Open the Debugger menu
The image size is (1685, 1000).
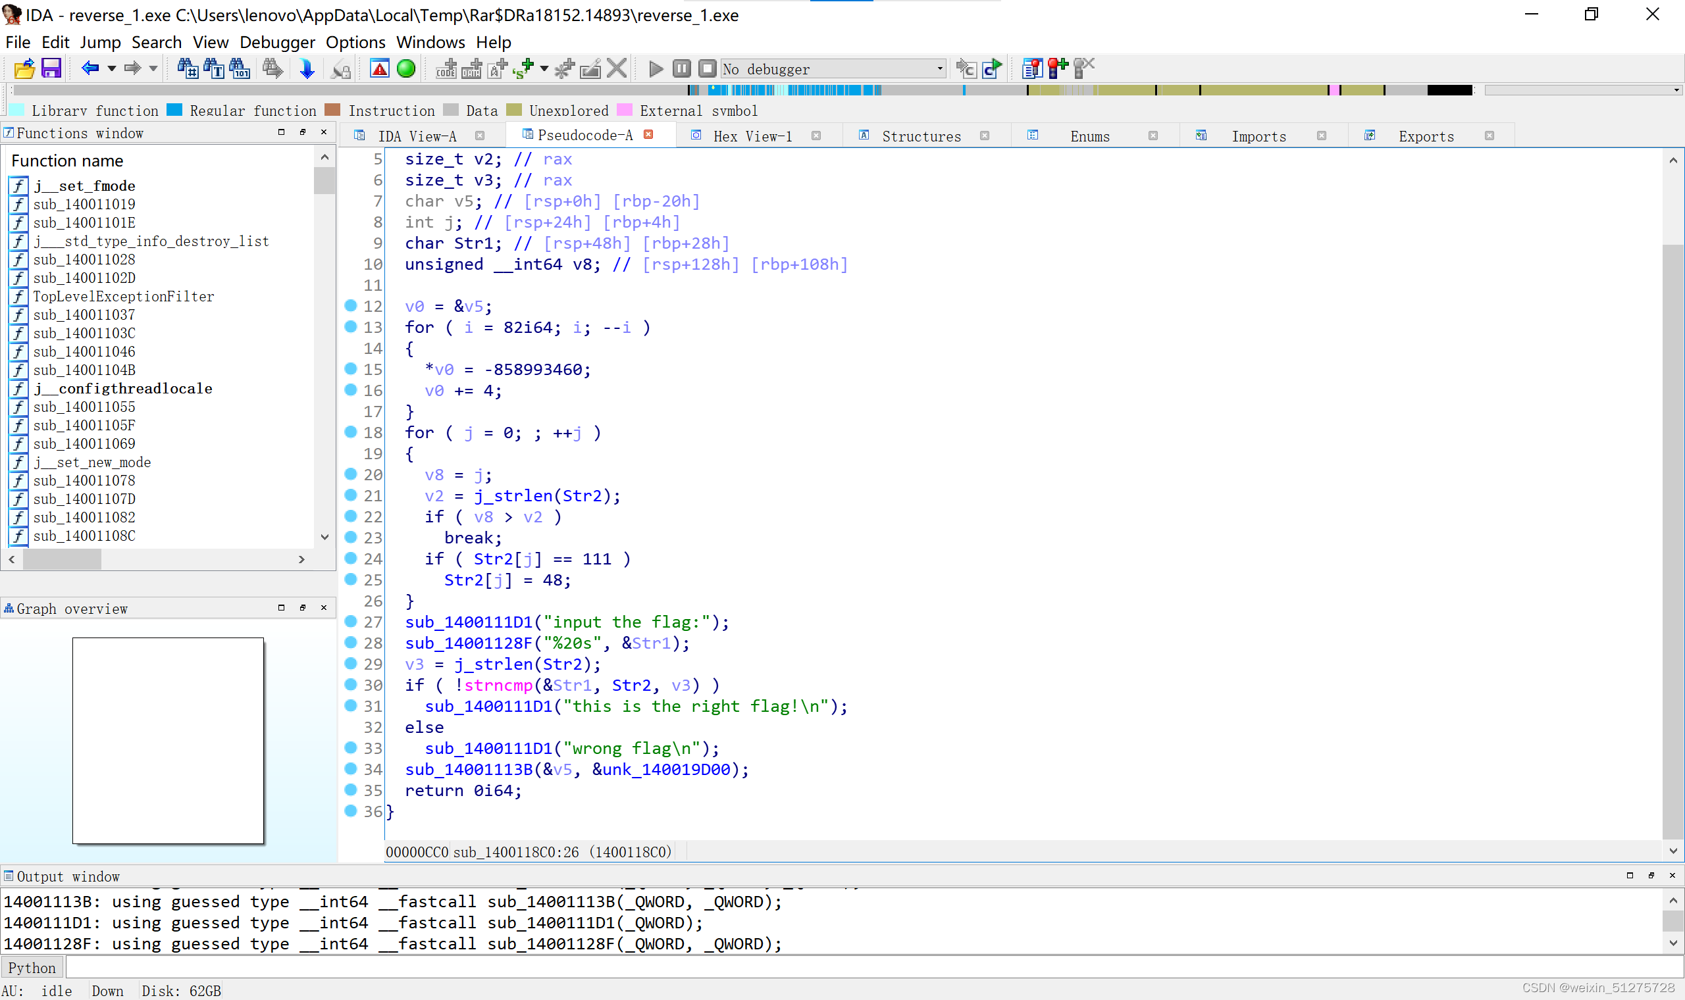(277, 43)
